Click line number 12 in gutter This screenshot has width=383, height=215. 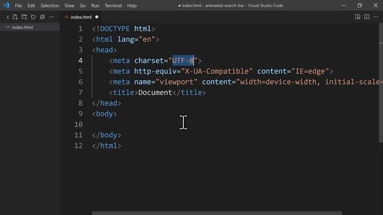coord(78,146)
